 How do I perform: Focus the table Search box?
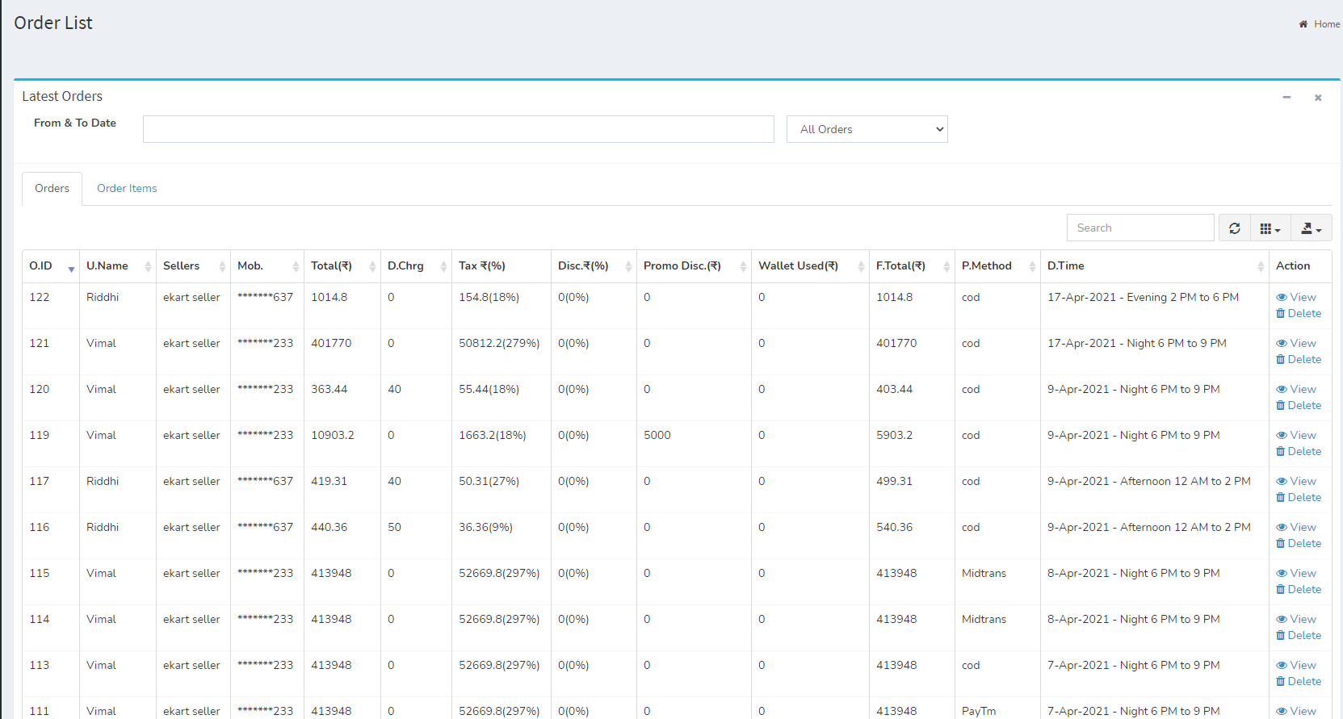[x=1140, y=228]
